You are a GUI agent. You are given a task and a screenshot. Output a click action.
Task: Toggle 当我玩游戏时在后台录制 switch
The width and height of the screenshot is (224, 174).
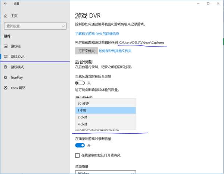80,83
